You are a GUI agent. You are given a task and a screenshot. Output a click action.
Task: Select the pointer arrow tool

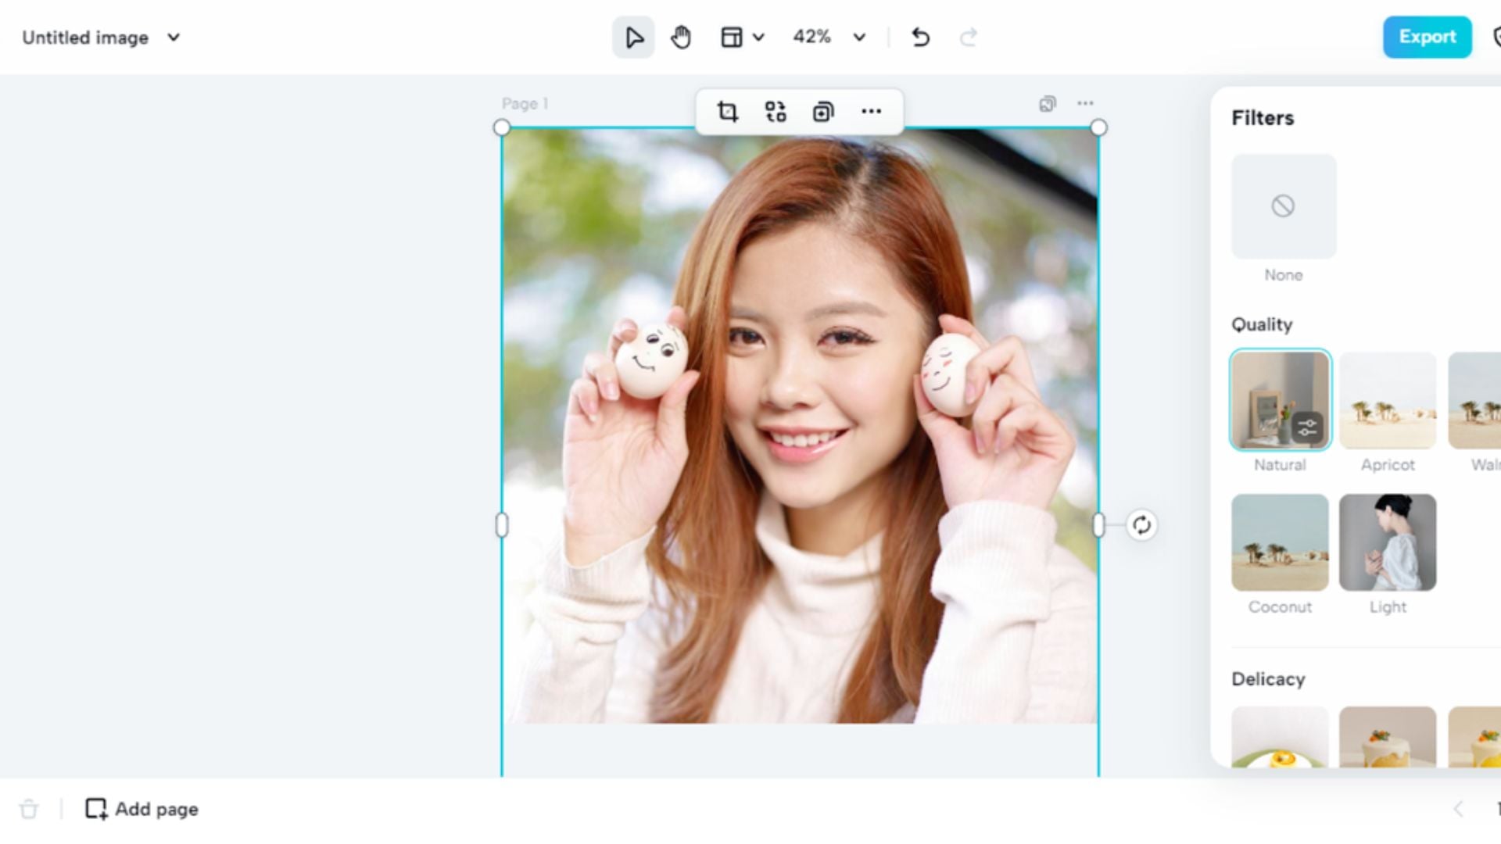(x=633, y=38)
